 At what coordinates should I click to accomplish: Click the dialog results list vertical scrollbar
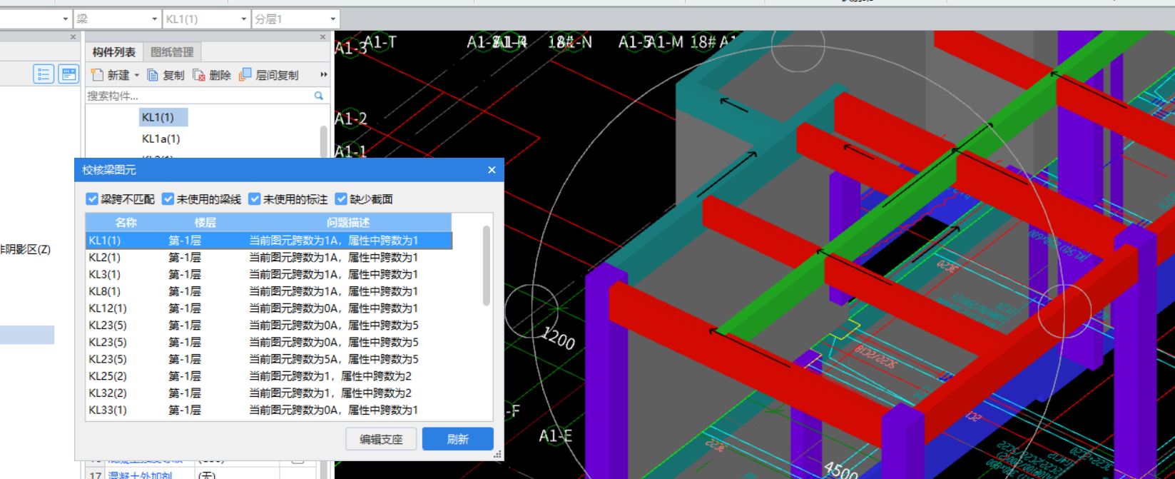pos(487,266)
